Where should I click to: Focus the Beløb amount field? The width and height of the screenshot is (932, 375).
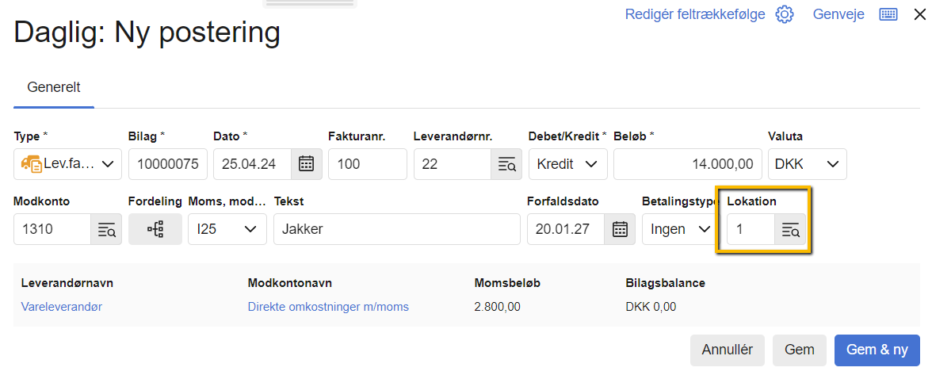click(x=687, y=164)
